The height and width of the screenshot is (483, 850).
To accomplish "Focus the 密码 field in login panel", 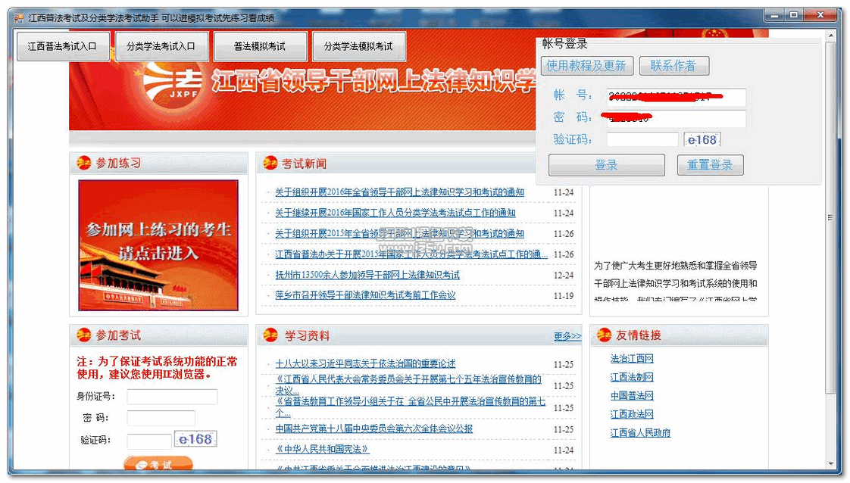I will [676, 119].
